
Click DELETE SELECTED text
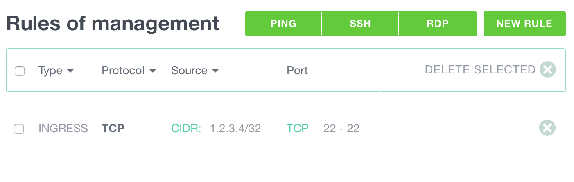480,70
